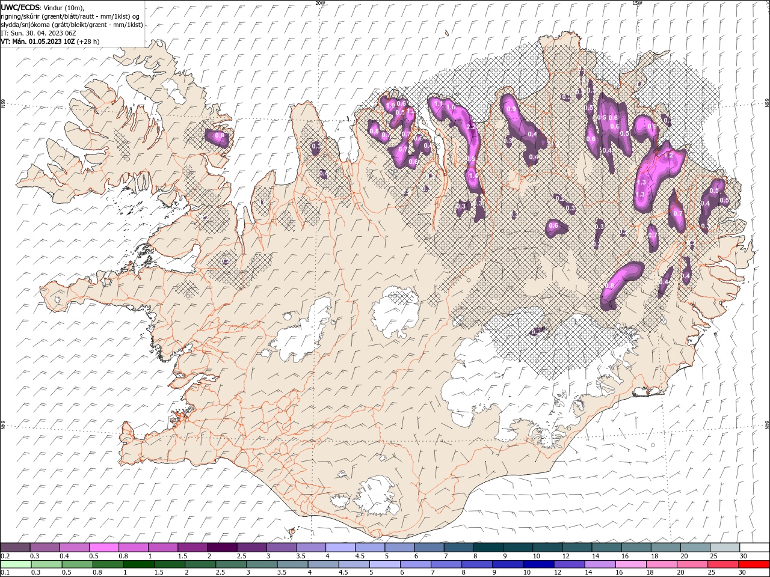This screenshot has width=770, height=577.
Task: Click the pink lower legend swatch for 18–20
Action: [x=661, y=564]
